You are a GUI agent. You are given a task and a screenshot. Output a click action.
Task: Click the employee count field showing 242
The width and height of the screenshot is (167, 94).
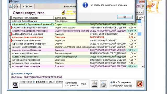tap(83, 84)
